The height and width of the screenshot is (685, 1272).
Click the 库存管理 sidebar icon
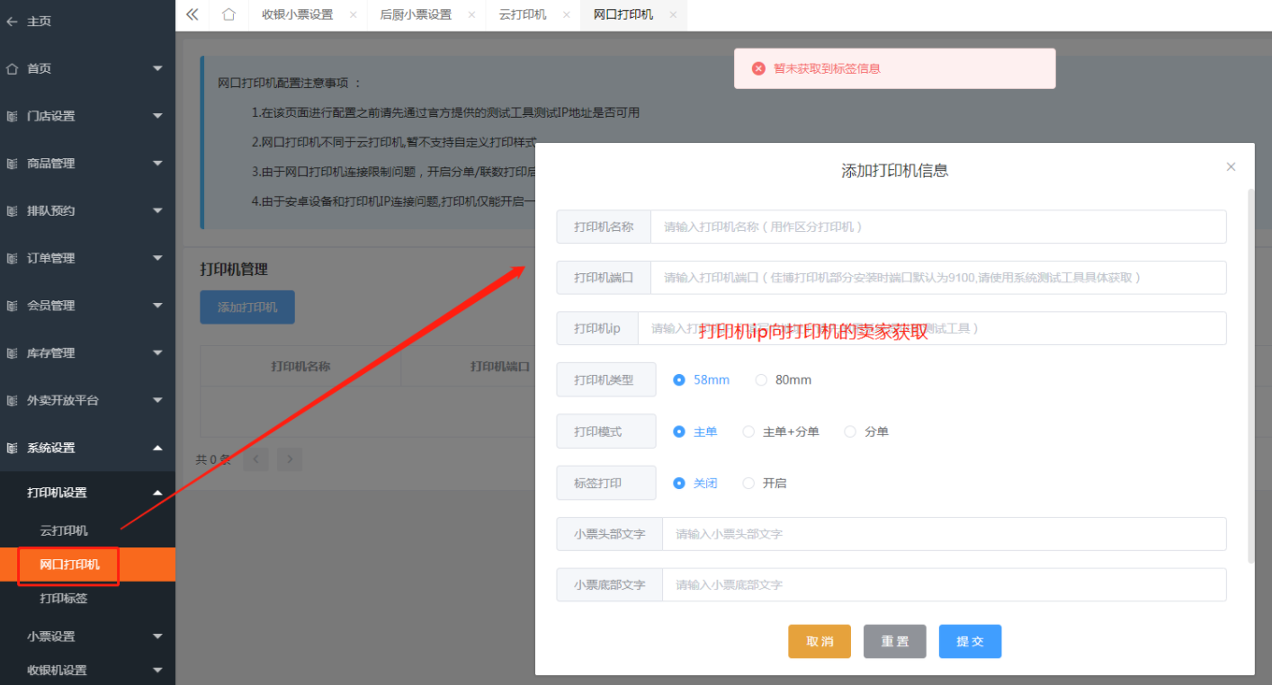click(x=12, y=353)
